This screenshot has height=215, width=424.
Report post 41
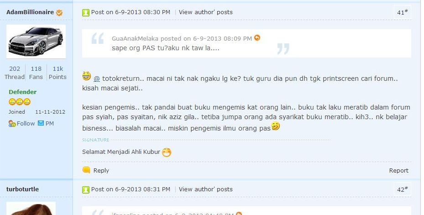(398, 170)
